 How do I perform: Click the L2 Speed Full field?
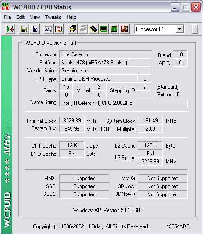(x=150, y=154)
